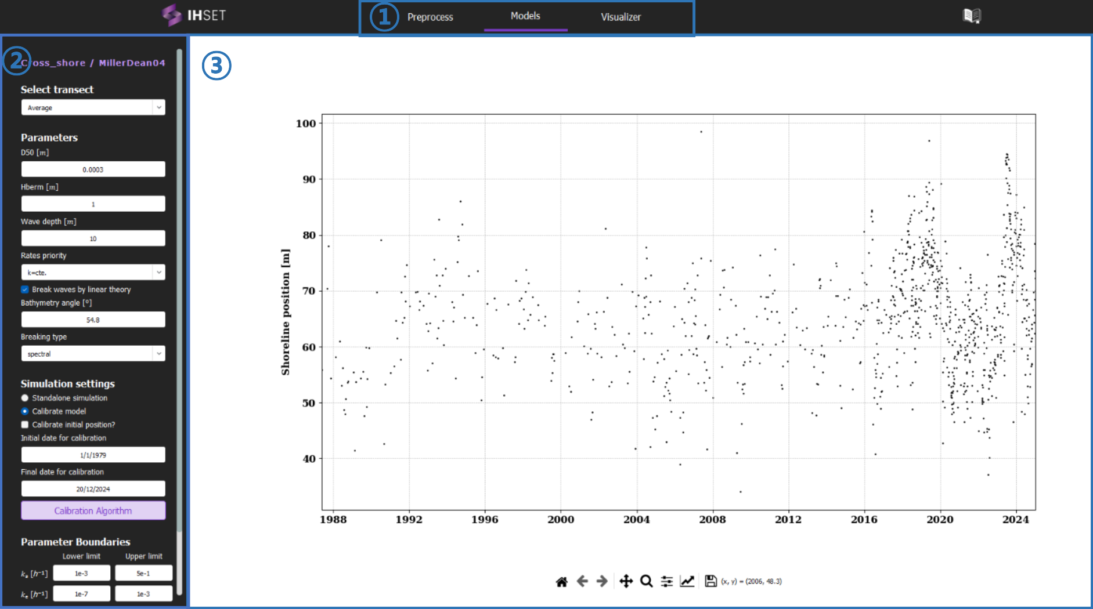This screenshot has height=609, width=1093.
Task: Switch to the Visualizer tab
Action: 621,17
